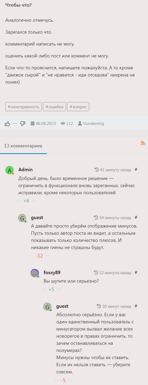The width and height of the screenshot is (148, 385).
Task: Open the Admin avatar
Action: click(9, 170)
